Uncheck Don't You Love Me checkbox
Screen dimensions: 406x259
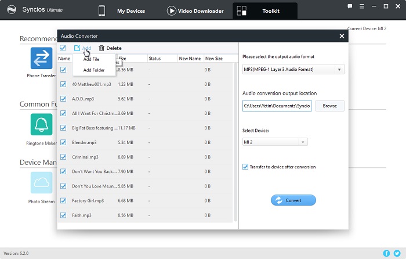pyautogui.click(x=63, y=186)
